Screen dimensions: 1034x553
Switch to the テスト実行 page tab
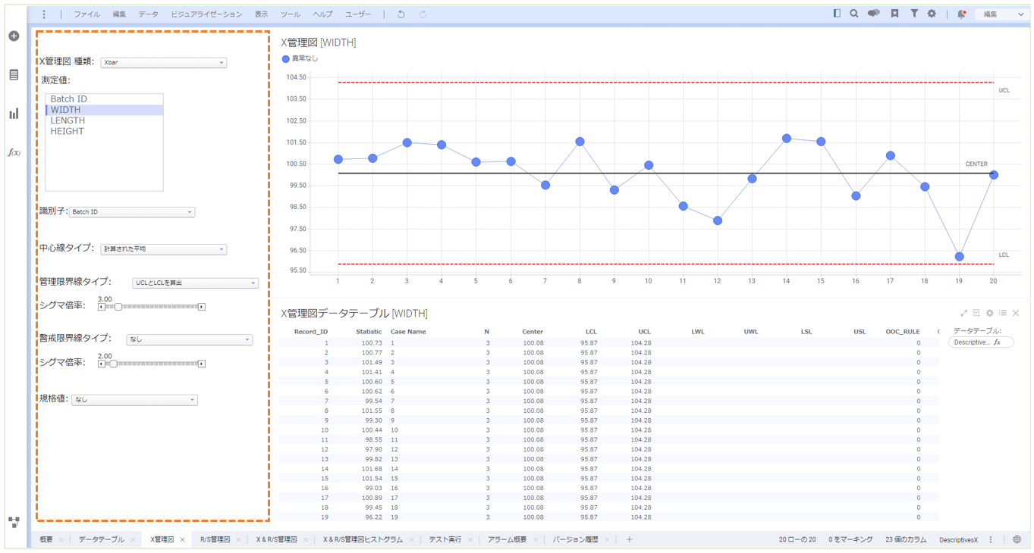[x=447, y=540]
